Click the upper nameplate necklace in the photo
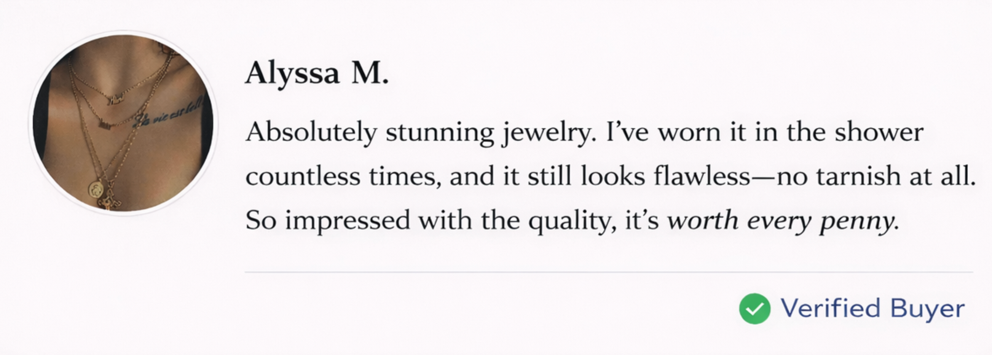This screenshot has width=992, height=355. (x=116, y=100)
